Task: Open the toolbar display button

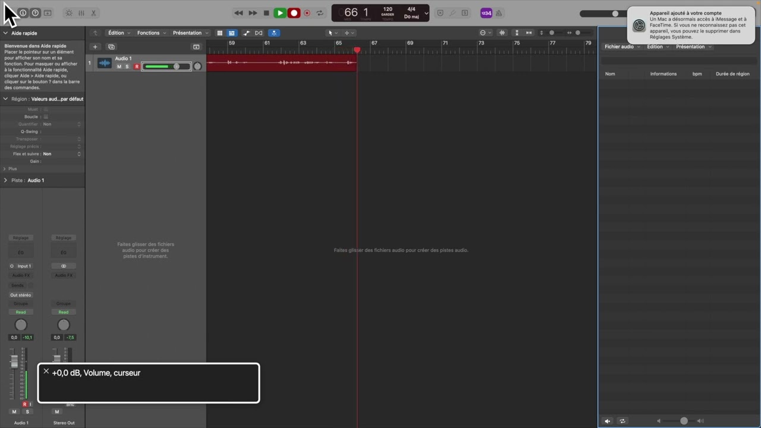Action: pos(48,13)
